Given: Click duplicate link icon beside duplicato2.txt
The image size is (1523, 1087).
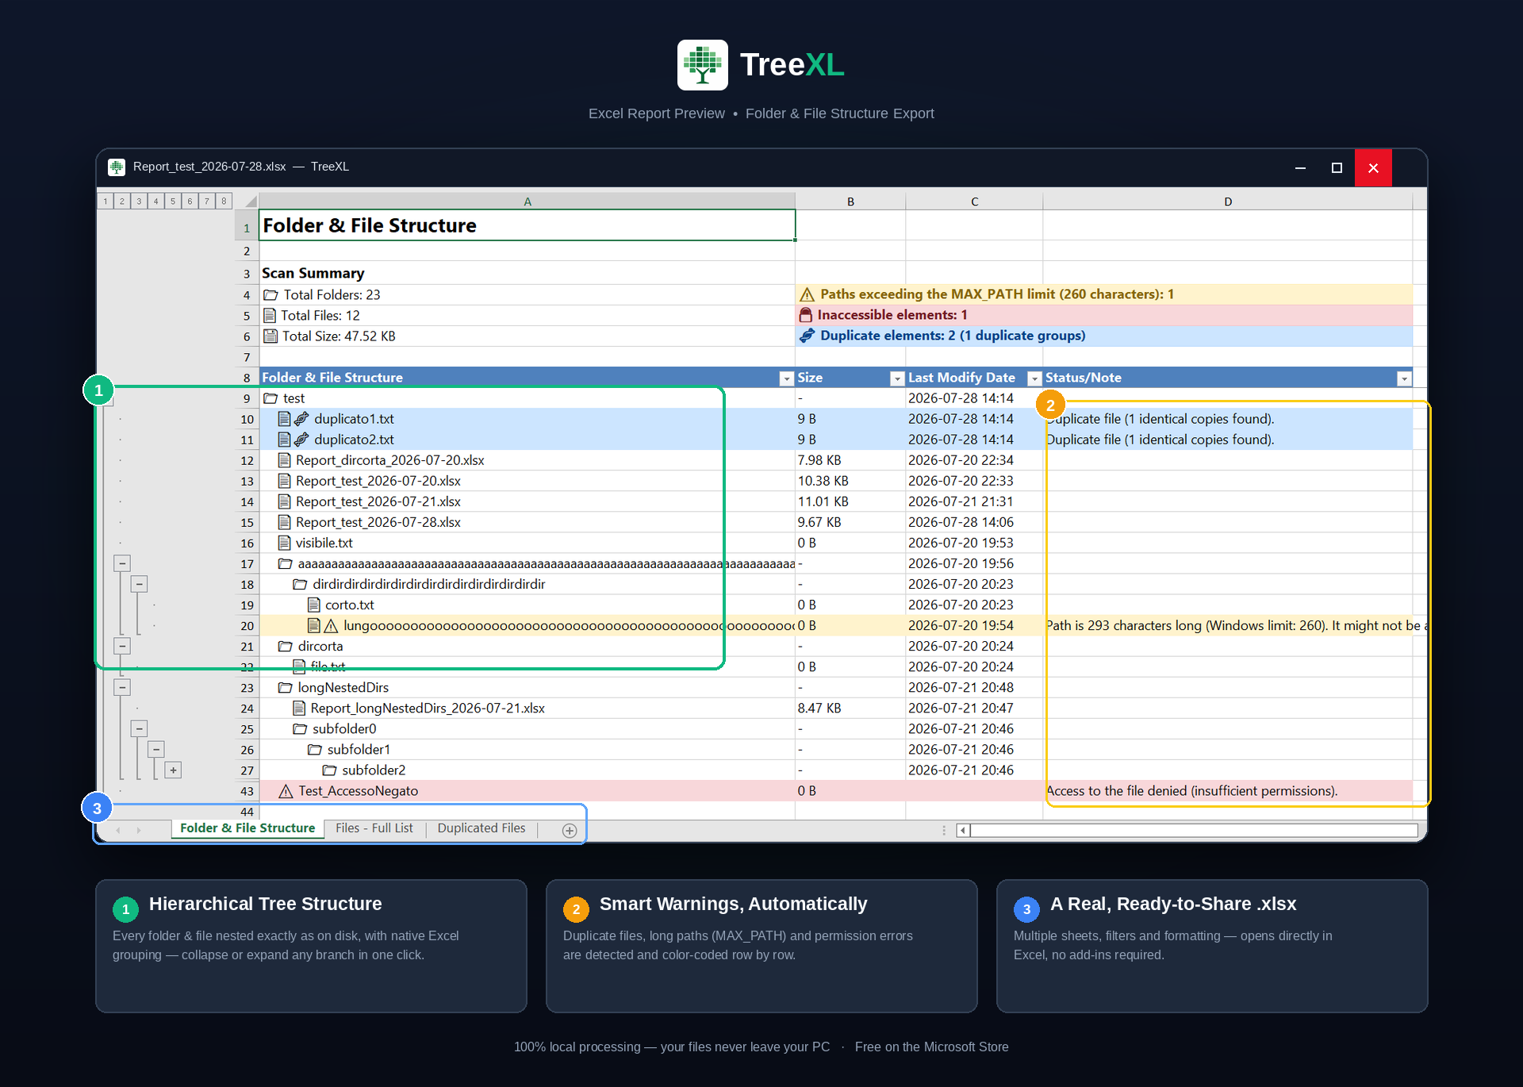Looking at the screenshot, I should [302, 440].
